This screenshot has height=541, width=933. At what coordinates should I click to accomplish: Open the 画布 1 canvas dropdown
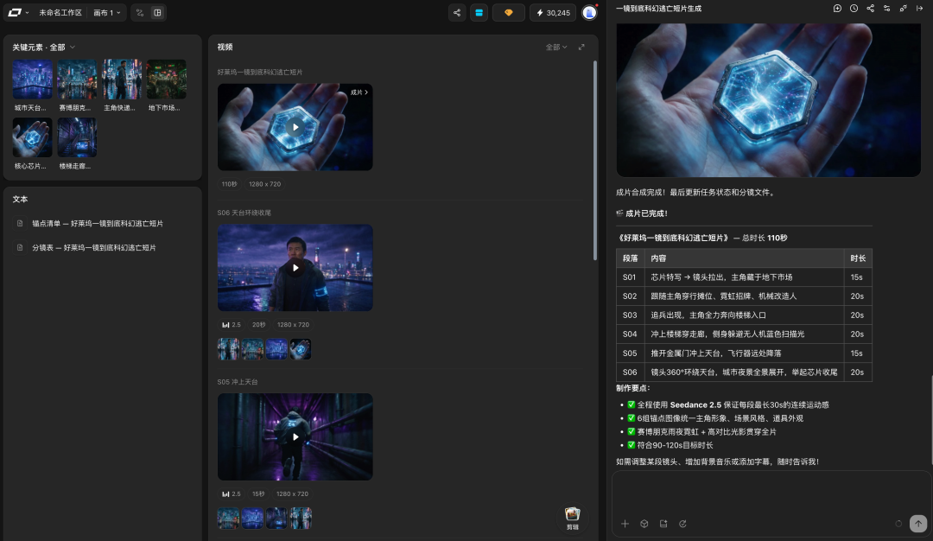tap(107, 12)
